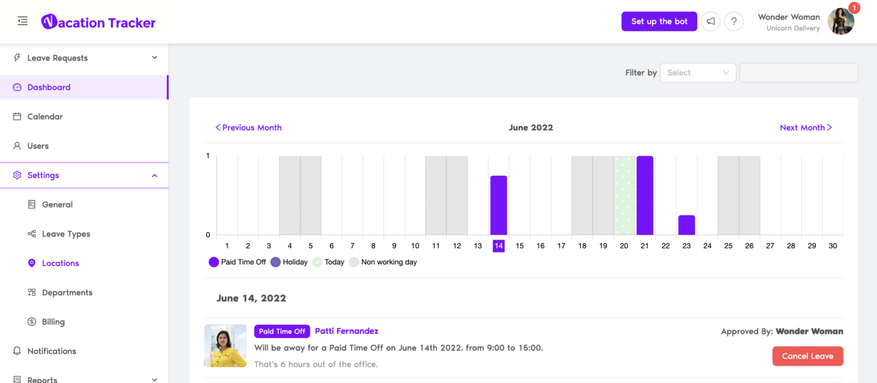
Task: Toggle Holiday legend swatch
Action: point(275,262)
